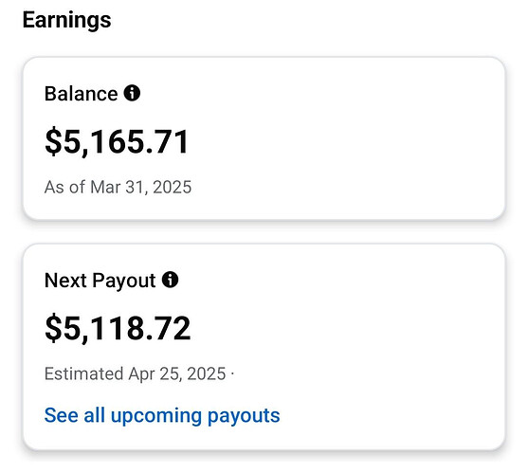Image resolution: width=528 pixels, height=473 pixels.
Task: Click the Next Payout label text
Action: pyautogui.click(x=100, y=281)
